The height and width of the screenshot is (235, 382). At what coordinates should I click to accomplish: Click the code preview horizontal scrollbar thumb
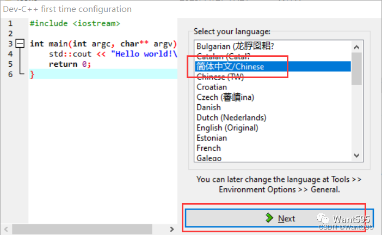point(82,229)
